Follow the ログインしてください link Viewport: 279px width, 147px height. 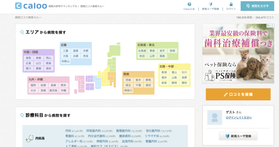point(239,117)
